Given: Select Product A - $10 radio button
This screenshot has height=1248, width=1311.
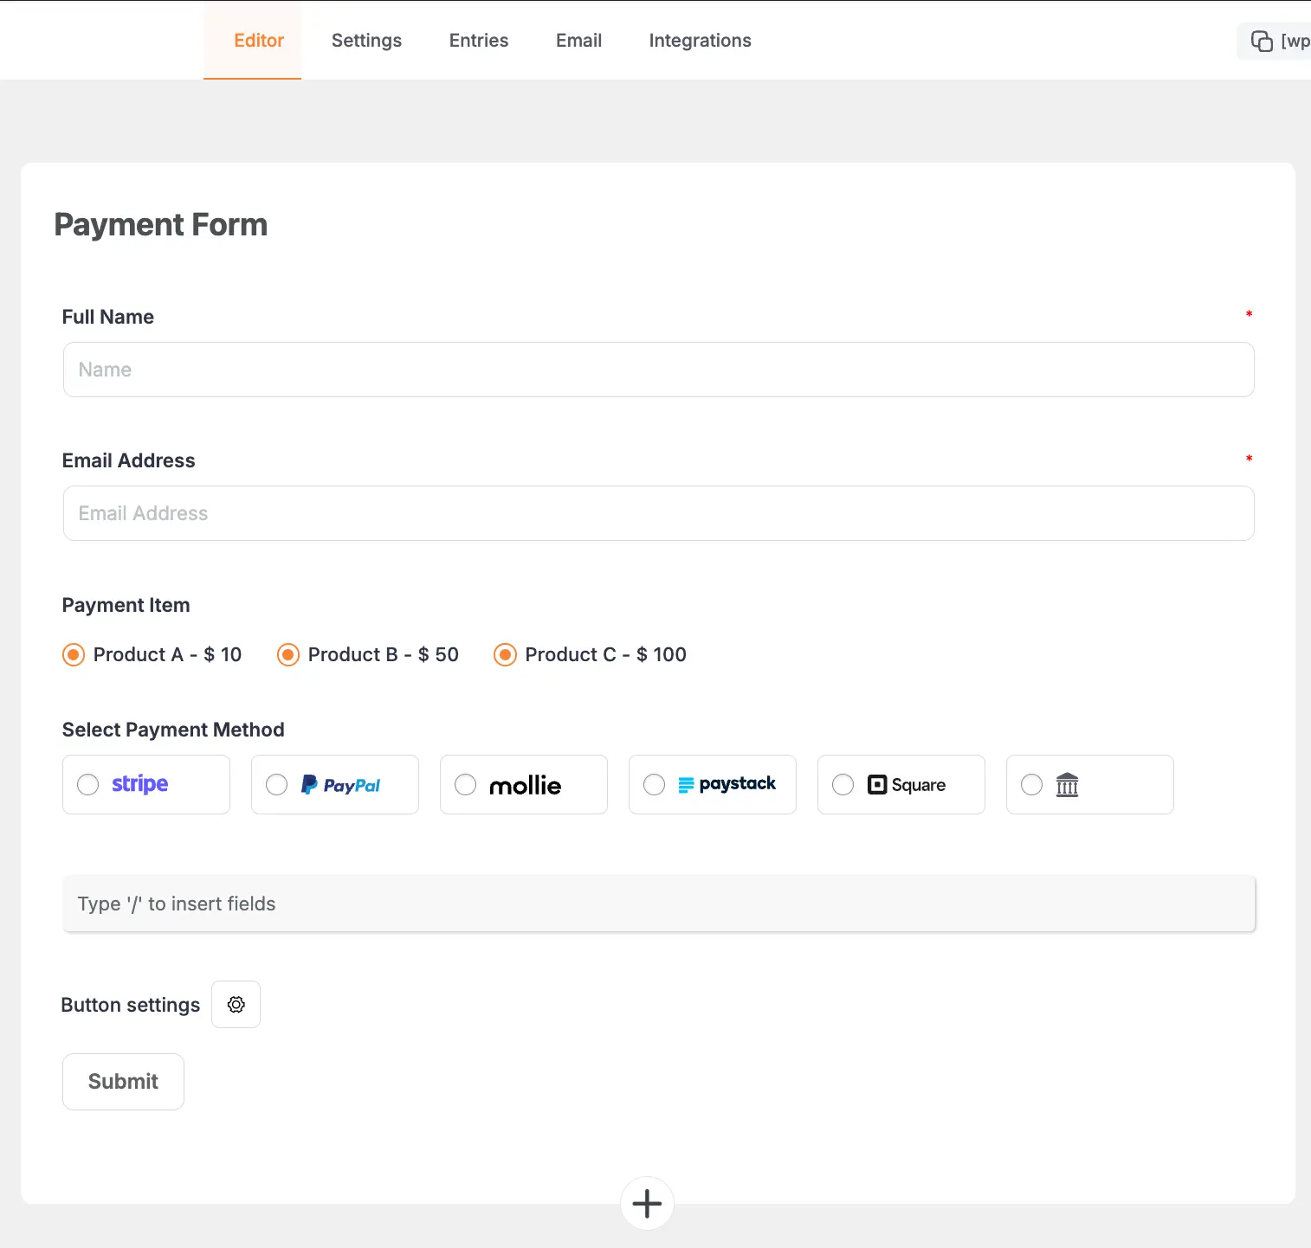Looking at the screenshot, I should [73, 654].
